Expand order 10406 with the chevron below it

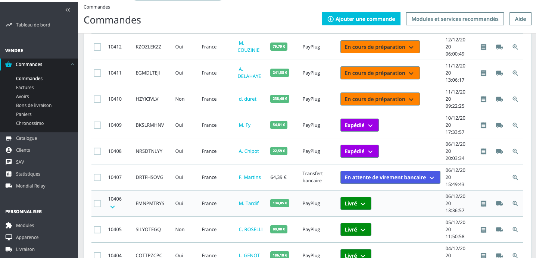[x=112, y=207]
